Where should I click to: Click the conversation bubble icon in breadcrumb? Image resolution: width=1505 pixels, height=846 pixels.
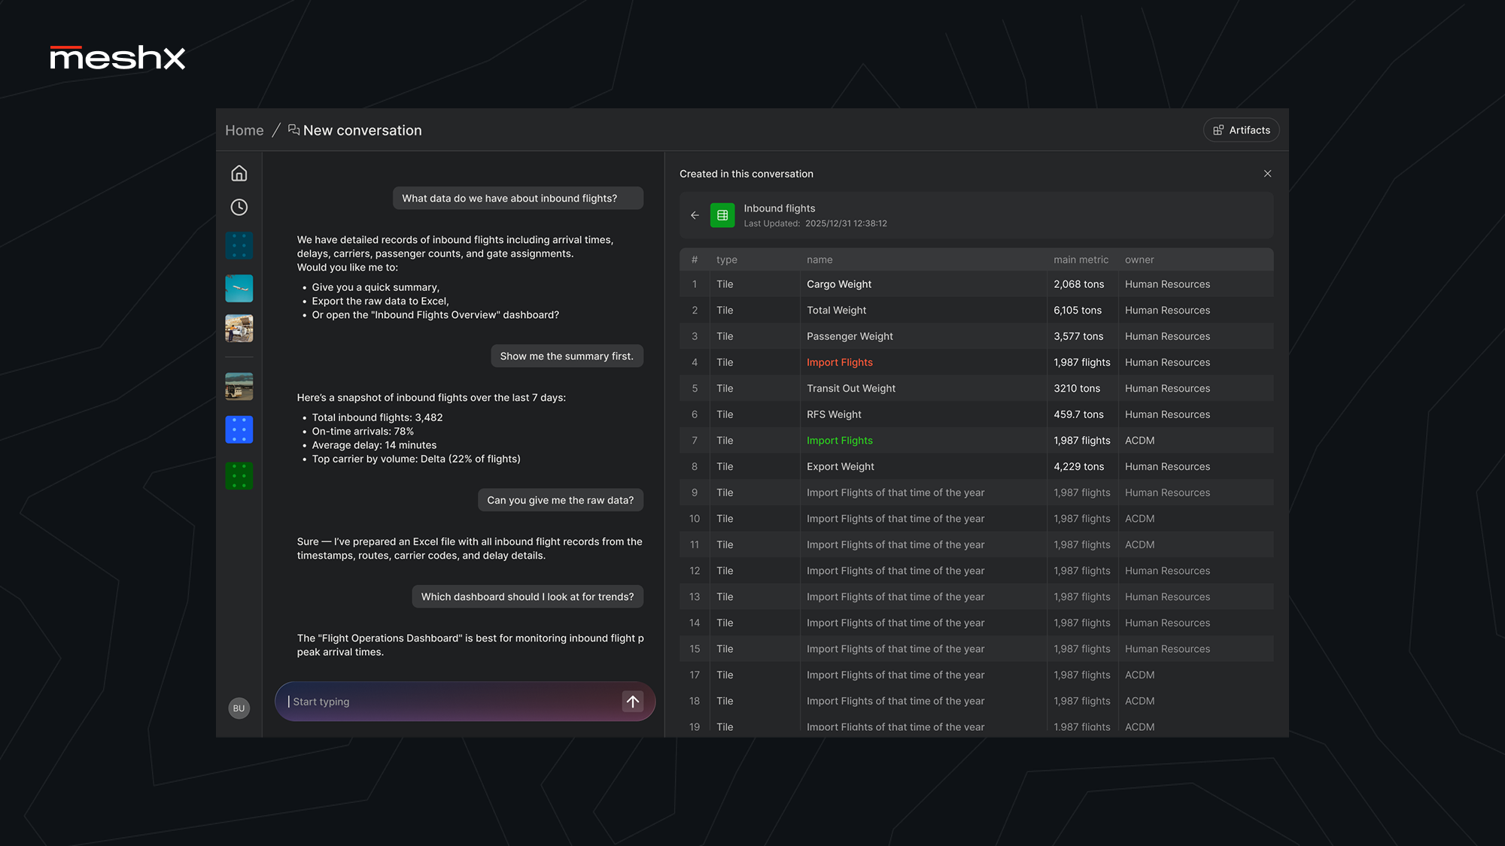(293, 130)
